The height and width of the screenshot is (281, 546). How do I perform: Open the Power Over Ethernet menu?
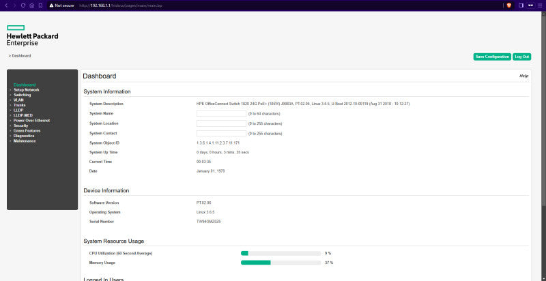(x=31, y=121)
